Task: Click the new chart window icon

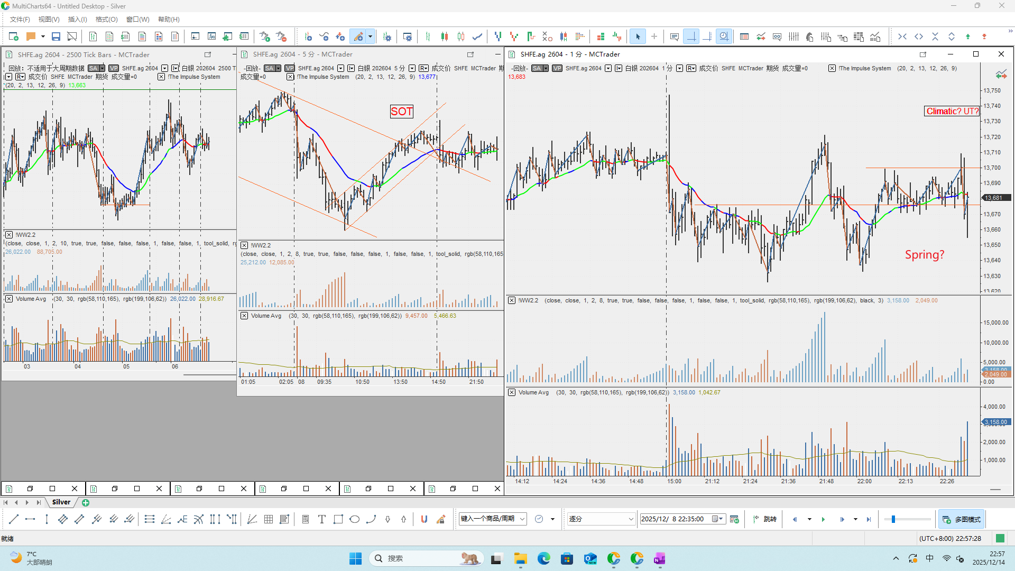Action: [x=14, y=36]
